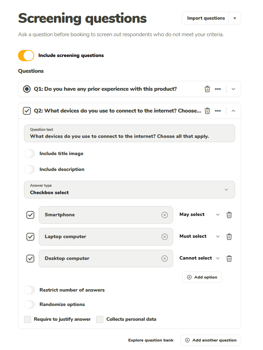Image resolution: width=263 pixels, height=350 pixels.
Task: Open more options menu for Q1
Action: tap(218, 89)
